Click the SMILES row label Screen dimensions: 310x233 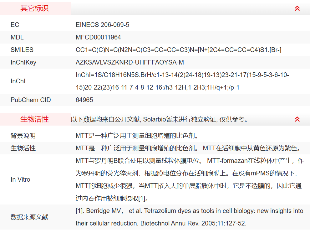(x=22, y=50)
